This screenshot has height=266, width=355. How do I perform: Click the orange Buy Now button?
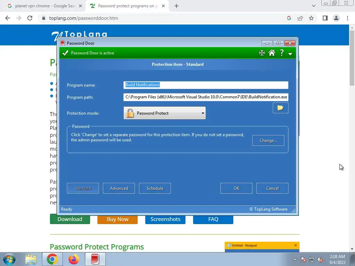coord(118,219)
